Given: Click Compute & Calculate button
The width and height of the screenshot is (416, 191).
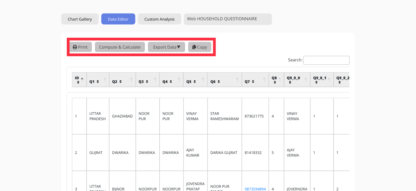Looking at the screenshot, I should pyautogui.click(x=120, y=47).
